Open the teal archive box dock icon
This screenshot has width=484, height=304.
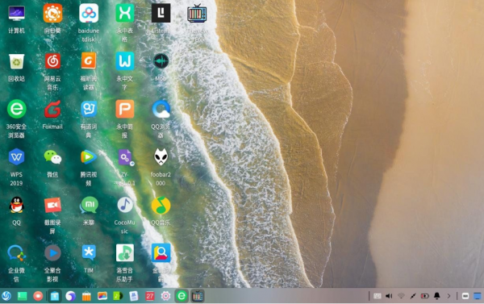coord(55,296)
